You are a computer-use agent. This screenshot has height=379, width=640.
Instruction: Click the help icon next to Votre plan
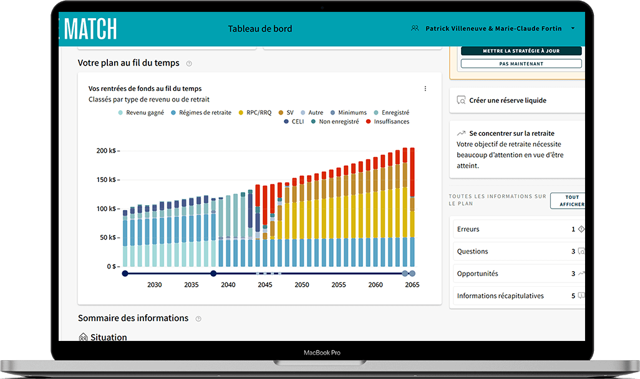click(188, 63)
